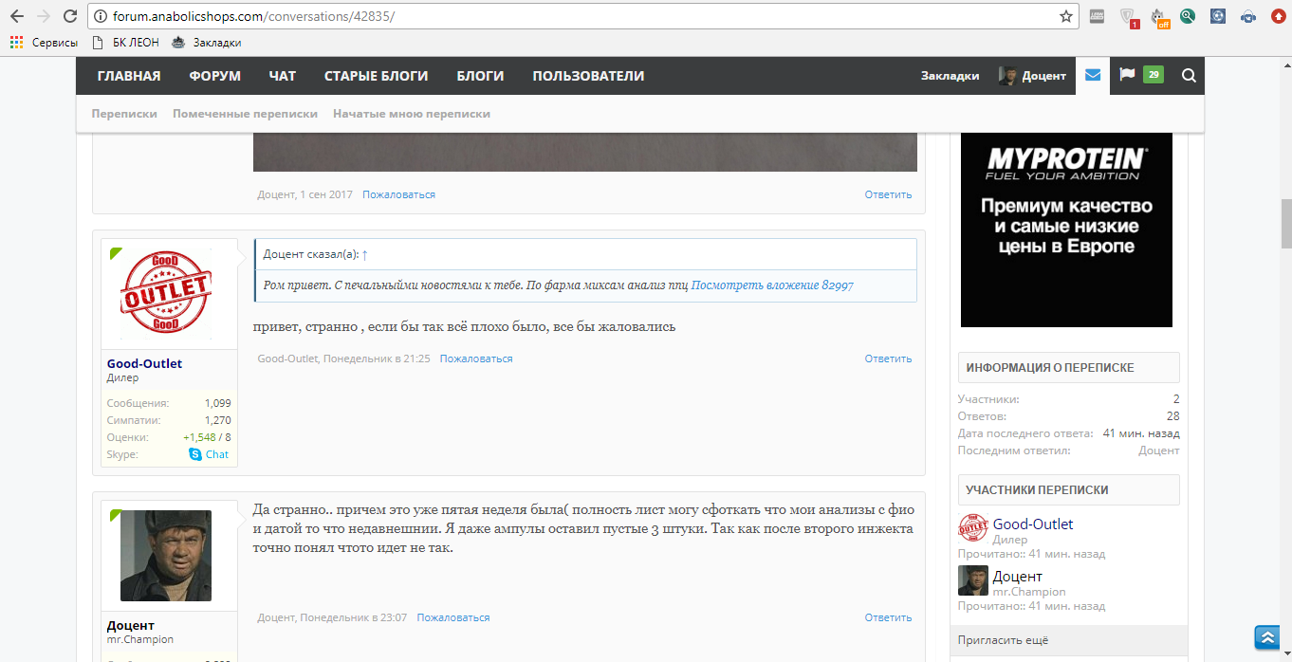Screen dimensions: 1292x662
Task: Open the Доцент account menu
Action: click(1032, 76)
